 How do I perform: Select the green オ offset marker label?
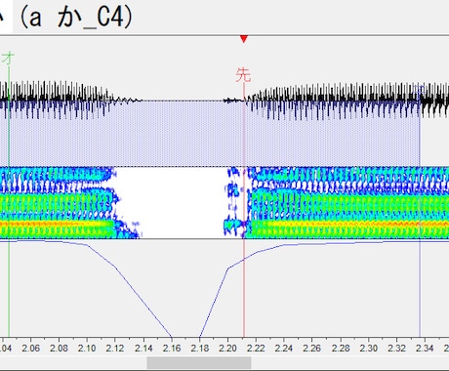[8, 59]
